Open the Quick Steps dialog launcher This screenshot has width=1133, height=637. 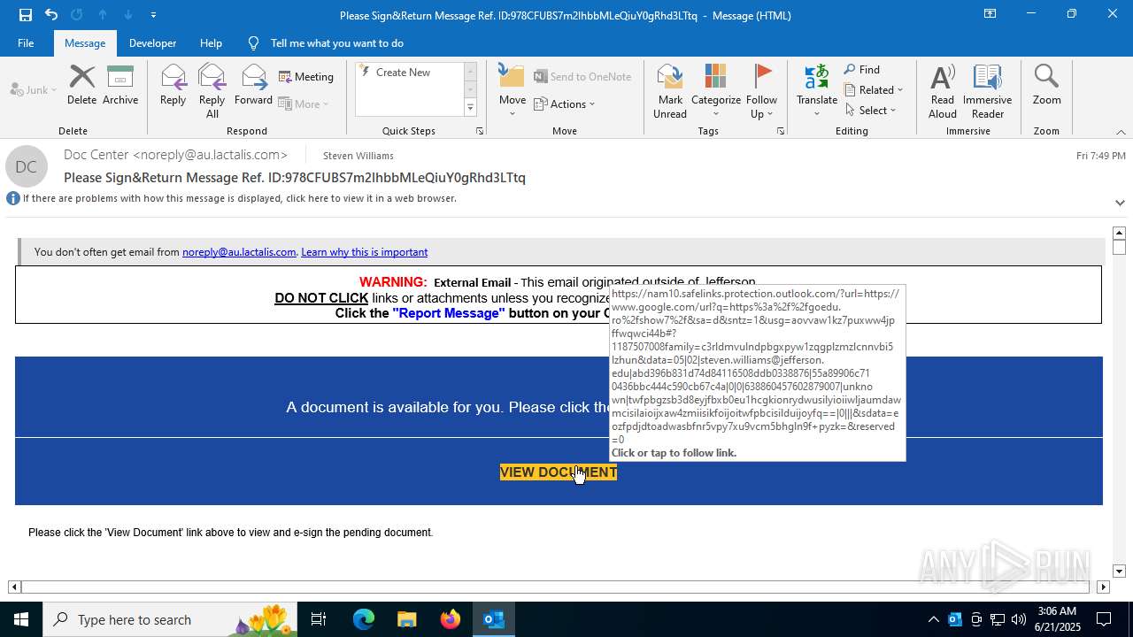(480, 131)
